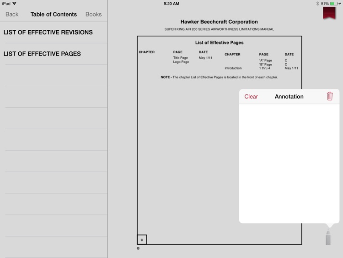Image resolution: width=343 pixels, height=258 pixels.
Task: Open the Books library button
Action: pos(93,14)
